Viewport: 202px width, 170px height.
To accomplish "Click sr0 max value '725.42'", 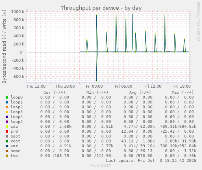I will (x=167, y=131).
